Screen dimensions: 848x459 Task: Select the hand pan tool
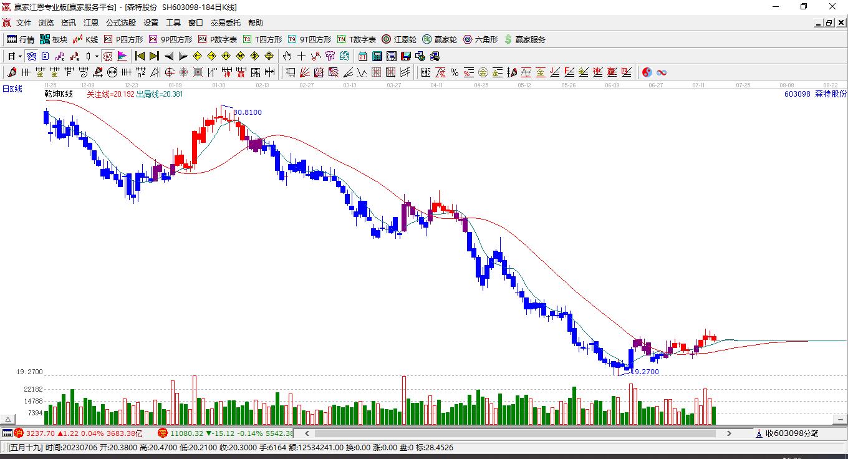(287, 56)
